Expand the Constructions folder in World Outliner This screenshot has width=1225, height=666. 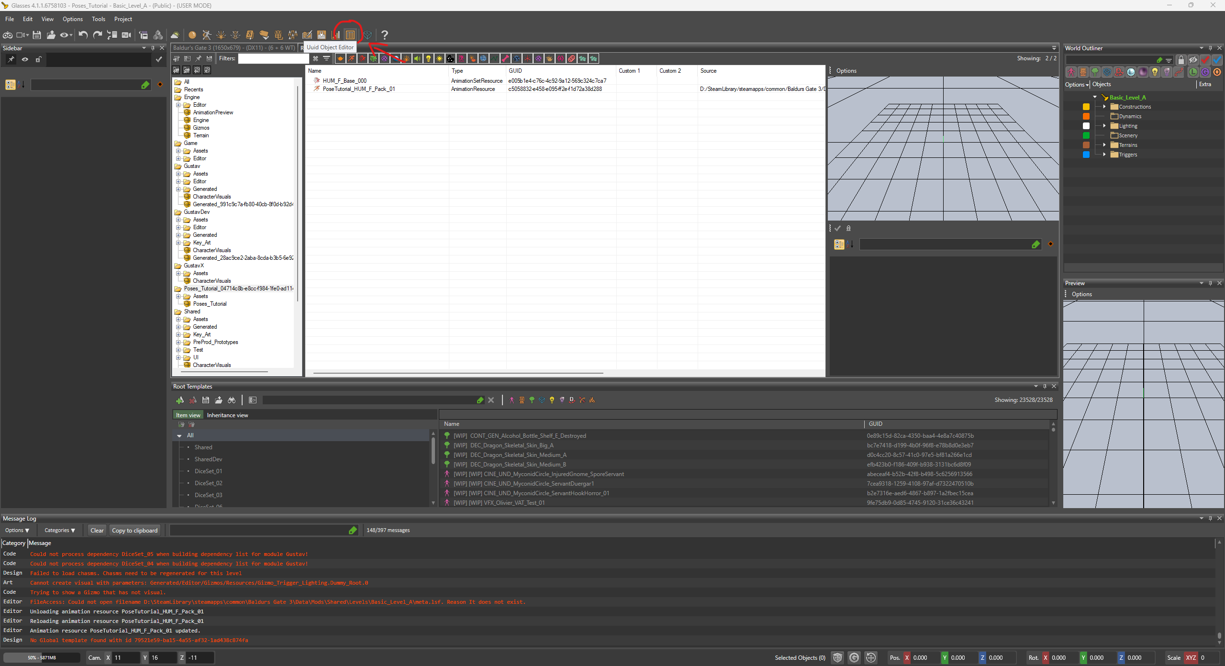[x=1104, y=107]
